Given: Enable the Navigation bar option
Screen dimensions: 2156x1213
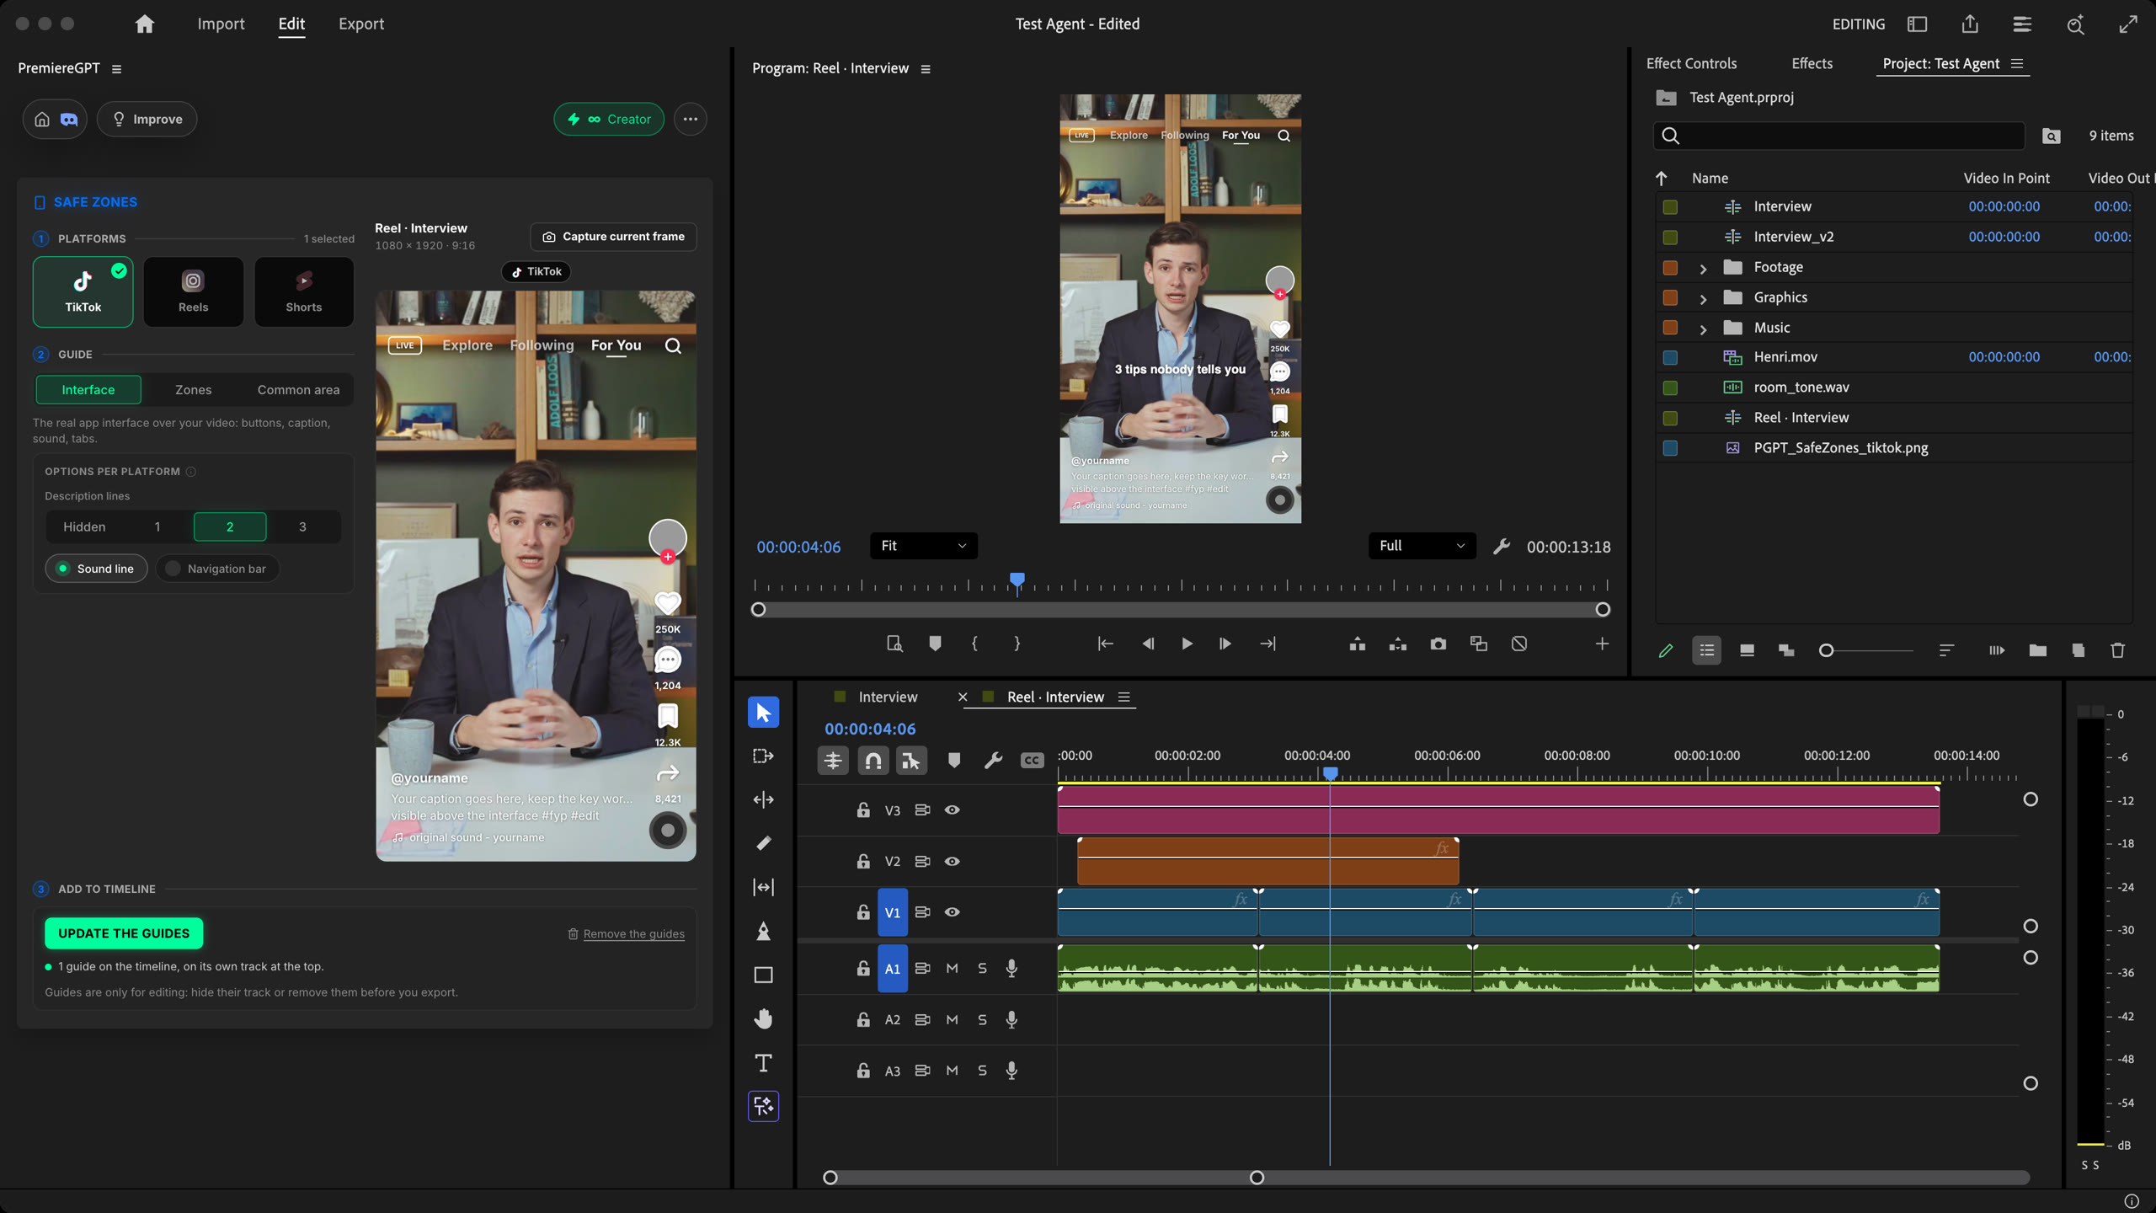Looking at the screenshot, I should click(x=217, y=569).
